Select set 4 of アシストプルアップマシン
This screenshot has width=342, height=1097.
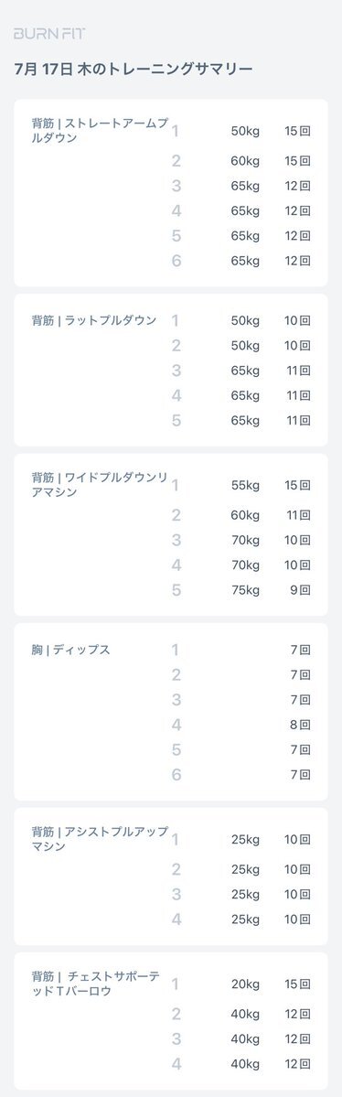pos(241,920)
